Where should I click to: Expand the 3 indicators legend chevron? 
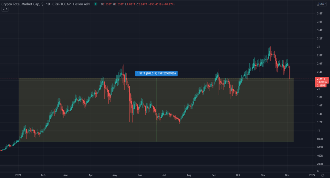(x=5, y=9)
